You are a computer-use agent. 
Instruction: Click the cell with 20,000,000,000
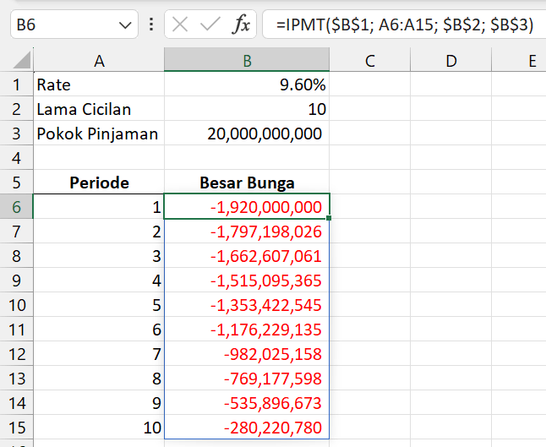pyautogui.click(x=247, y=134)
